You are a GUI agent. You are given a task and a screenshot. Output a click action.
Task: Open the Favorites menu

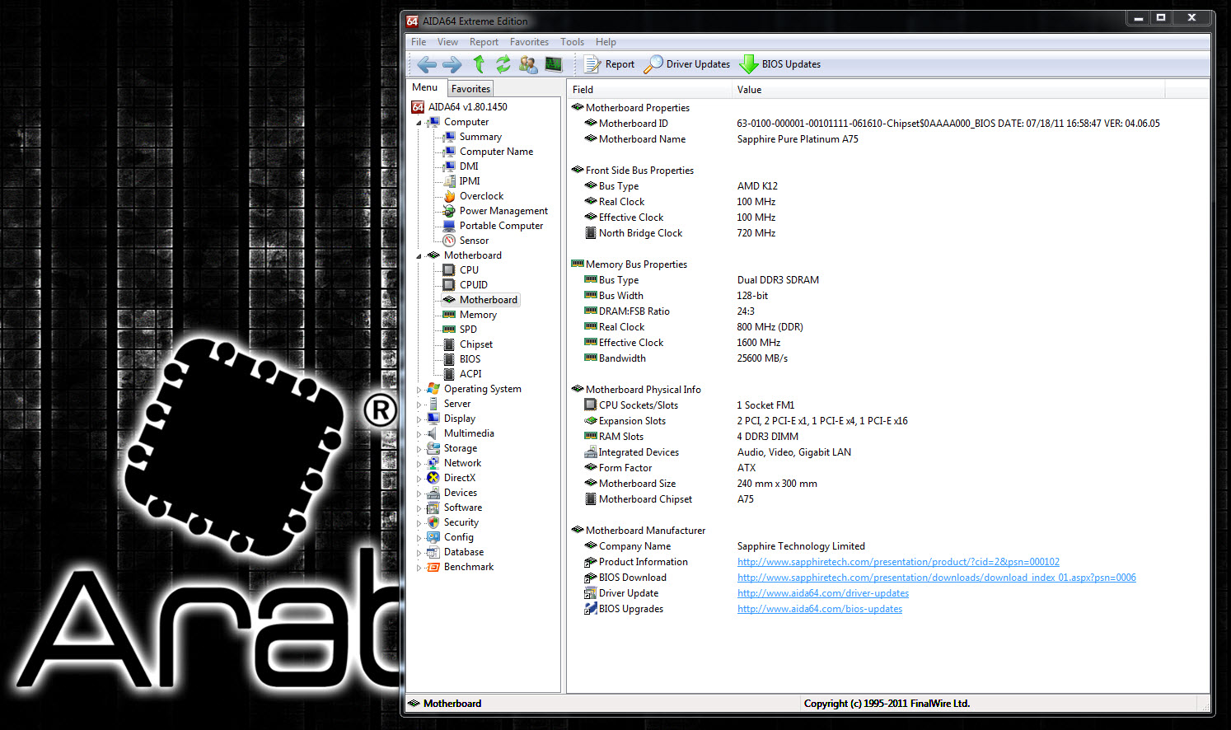529,42
